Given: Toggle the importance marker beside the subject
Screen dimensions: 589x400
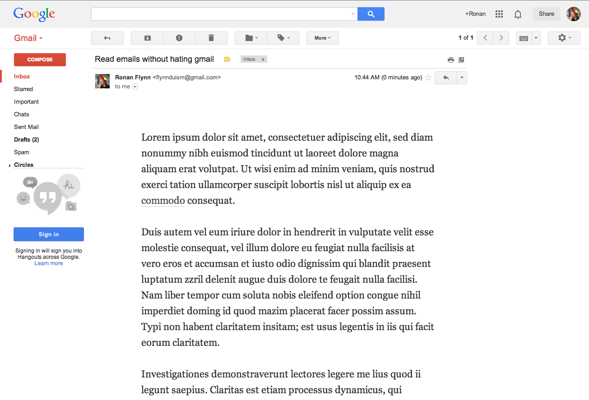Looking at the screenshot, I should [227, 59].
